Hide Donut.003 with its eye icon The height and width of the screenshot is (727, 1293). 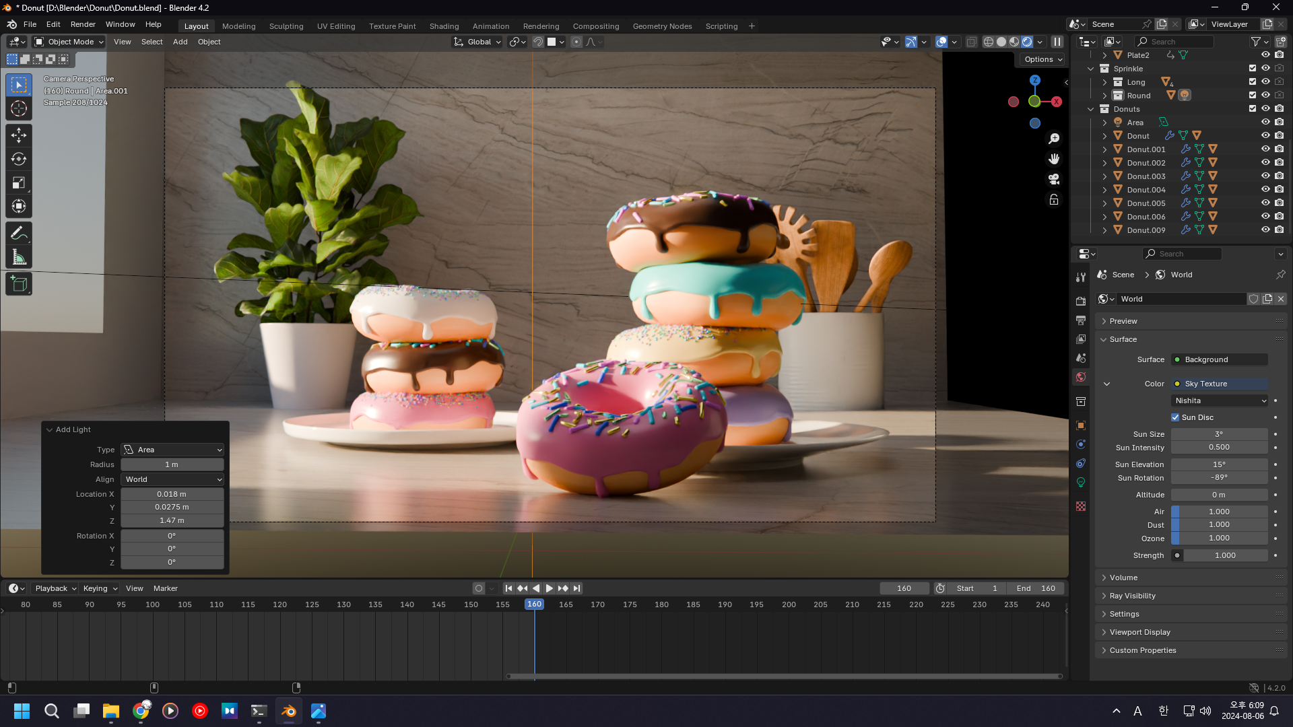tap(1265, 176)
